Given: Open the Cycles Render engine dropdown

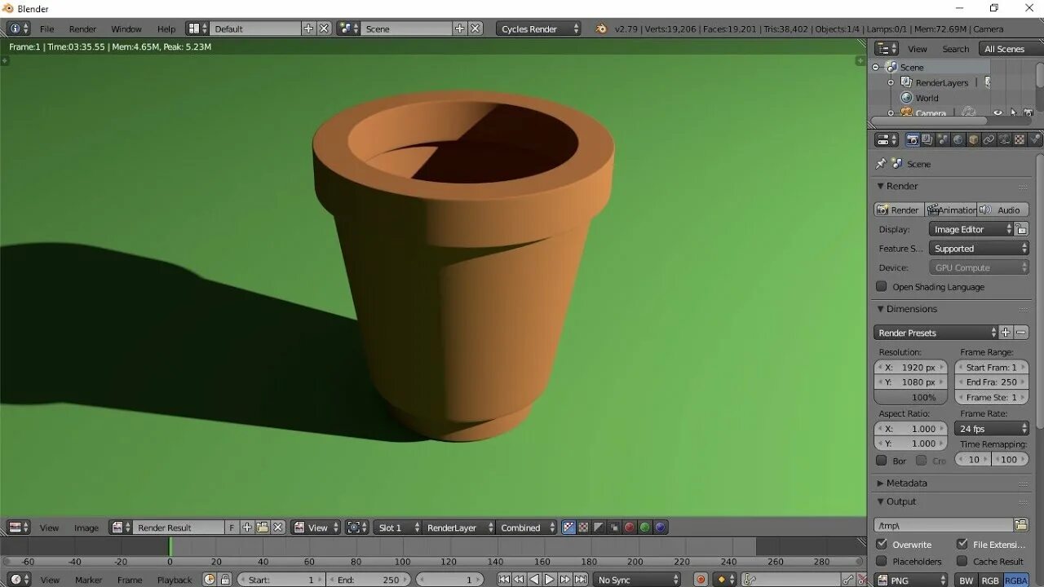Looking at the screenshot, I should 540,29.
